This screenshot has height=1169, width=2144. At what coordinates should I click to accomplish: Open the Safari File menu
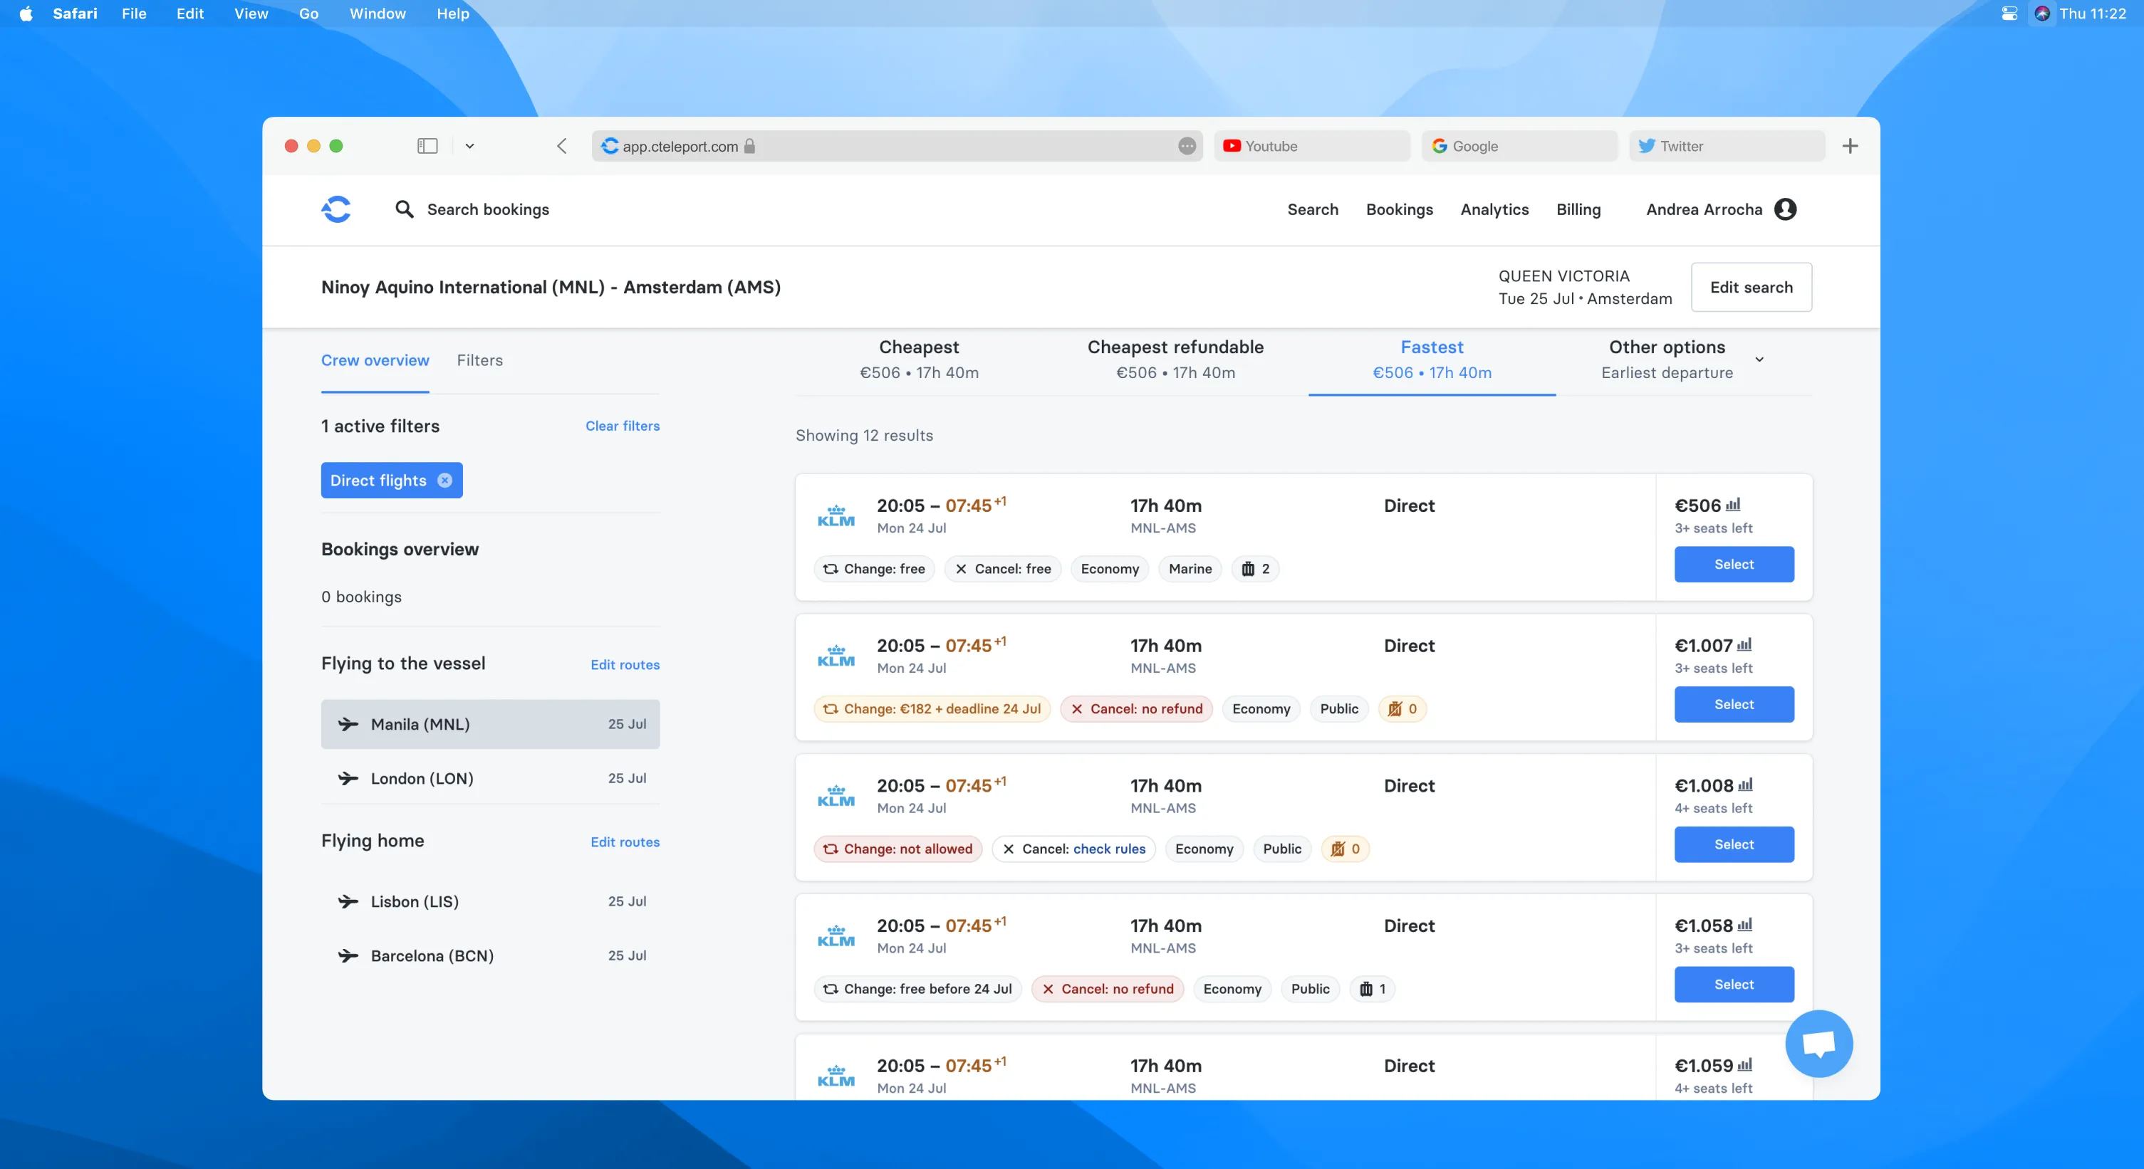click(133, 14)
